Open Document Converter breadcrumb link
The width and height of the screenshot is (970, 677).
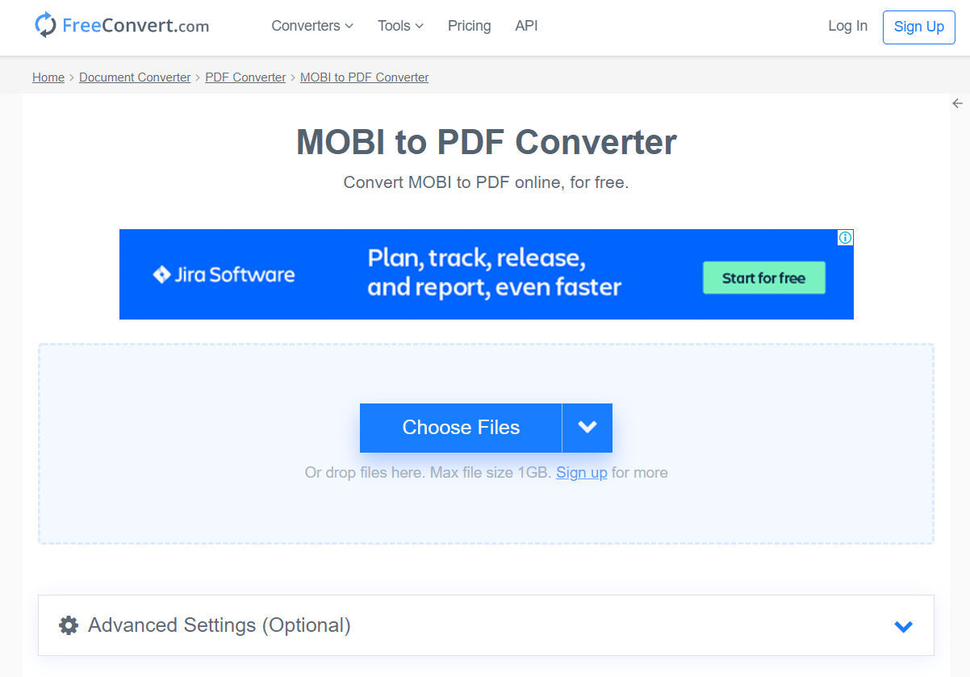tap(135, 77)
